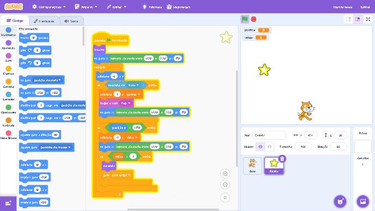Viewport: 375px width, 211px height.
Task: Open Gato dropdown in tocando em block
Action: [x=134, y=85]
